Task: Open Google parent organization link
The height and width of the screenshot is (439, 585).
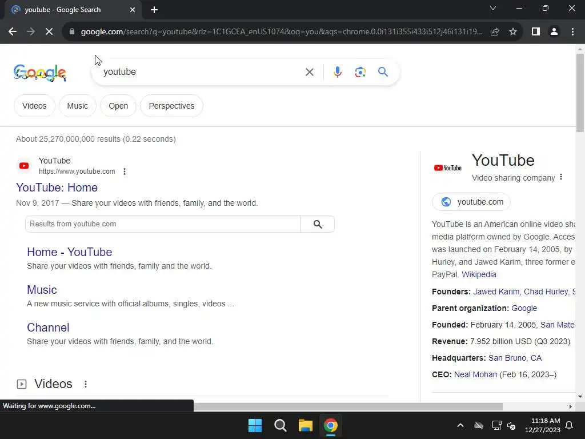Action: pyautogui.click(x=524, y=308)
